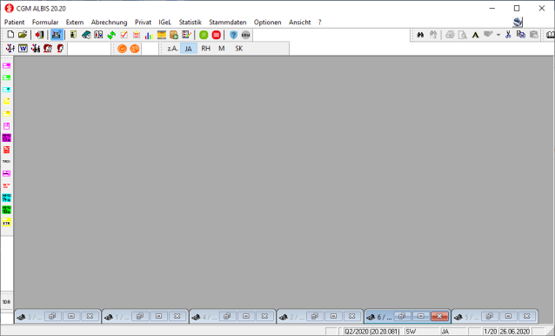
Task: Click the red exit door icon
Action: [x=39, y=35]
